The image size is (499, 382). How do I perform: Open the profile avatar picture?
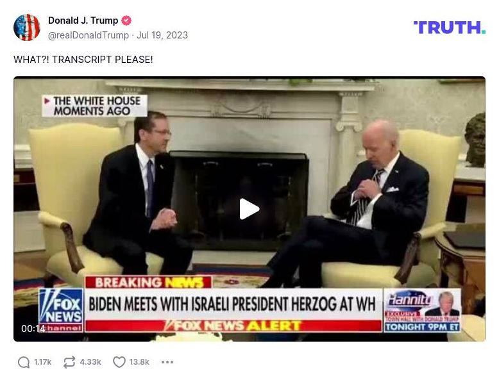pos(27,28)
